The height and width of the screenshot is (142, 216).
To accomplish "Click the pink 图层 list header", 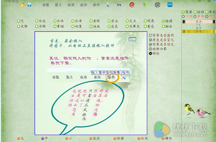I will (x=198, y=22).
